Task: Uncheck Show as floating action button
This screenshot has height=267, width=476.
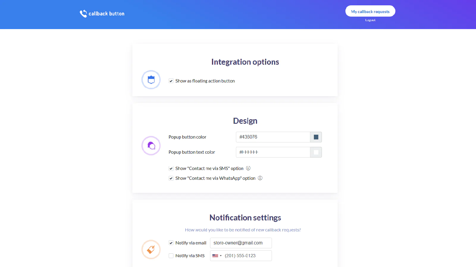Action: (x=171, y=81)
